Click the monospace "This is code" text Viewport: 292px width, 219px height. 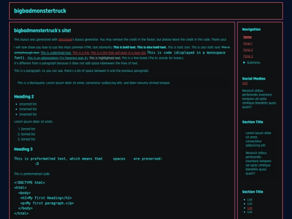pyautogui.click(x=160, y=52)
